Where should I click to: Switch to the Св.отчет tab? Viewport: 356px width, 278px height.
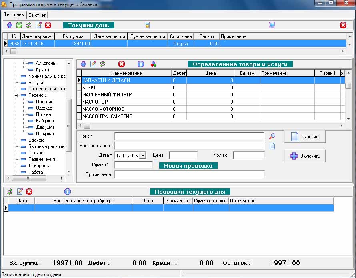(37, 15)
